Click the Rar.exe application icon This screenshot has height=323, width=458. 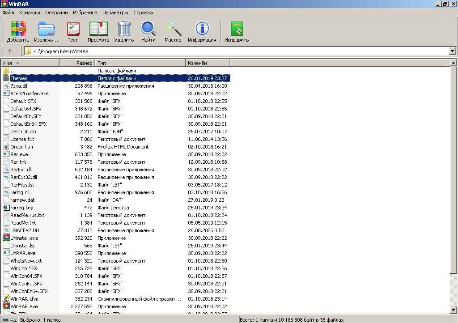[6, 154]
